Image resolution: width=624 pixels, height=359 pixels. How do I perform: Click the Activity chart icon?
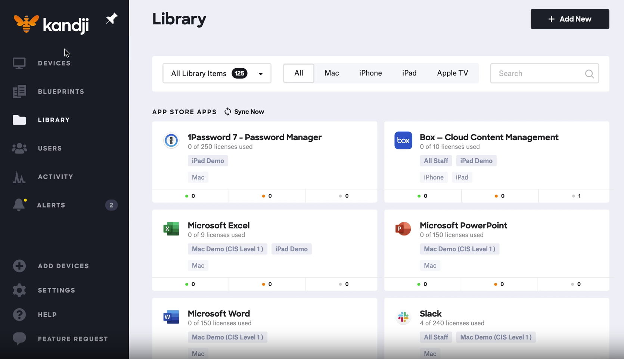pos(19,177)
